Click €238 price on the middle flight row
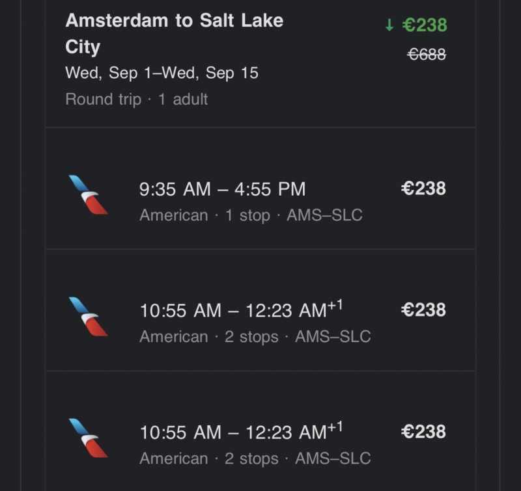Viewport: 521px width, 491px height. click(x=423, y=310)
